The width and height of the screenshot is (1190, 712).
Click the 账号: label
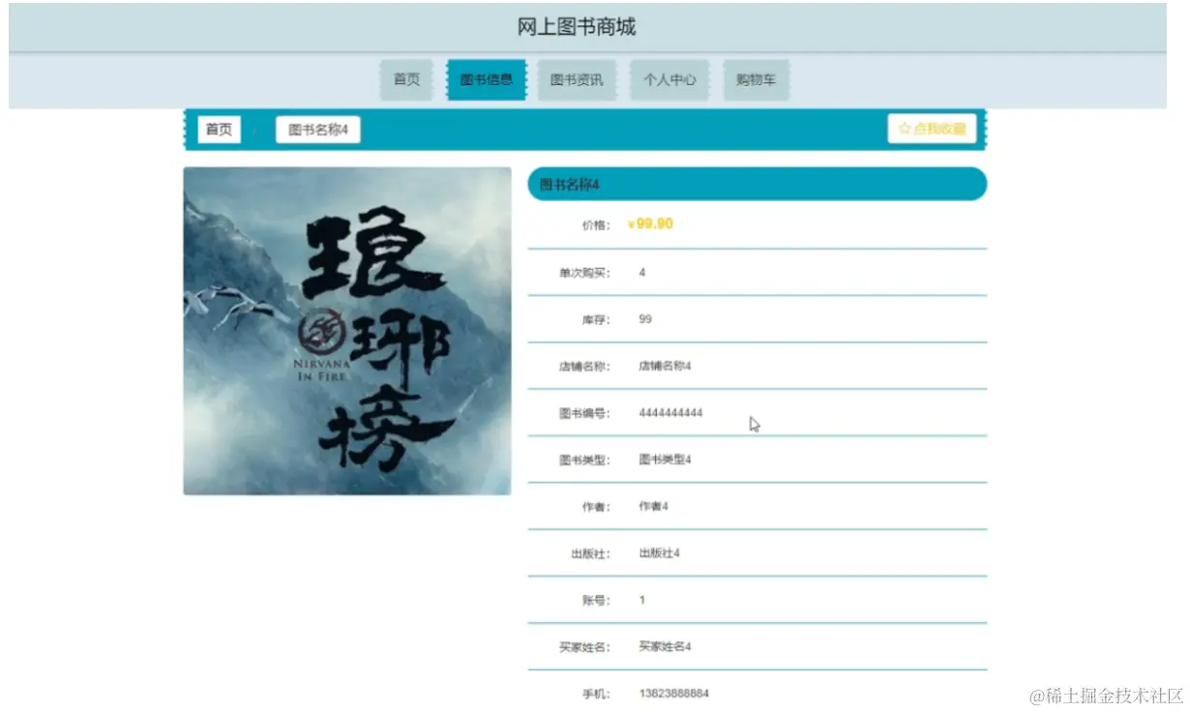tap(596, 601)
